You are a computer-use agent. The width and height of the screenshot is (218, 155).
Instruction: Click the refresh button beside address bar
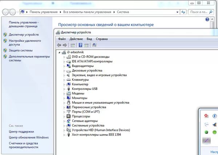click(183, 12)
